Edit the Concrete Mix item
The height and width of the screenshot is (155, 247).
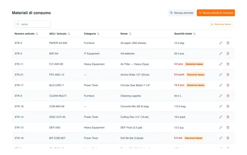click(220, 106)
